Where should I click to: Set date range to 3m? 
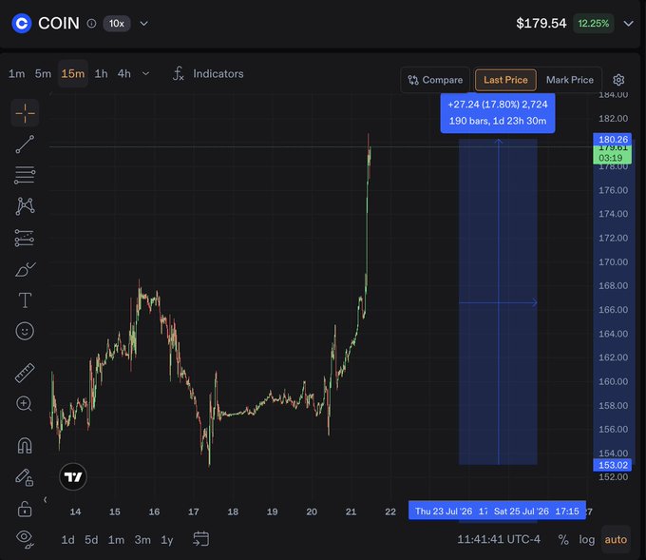[142, 540]
